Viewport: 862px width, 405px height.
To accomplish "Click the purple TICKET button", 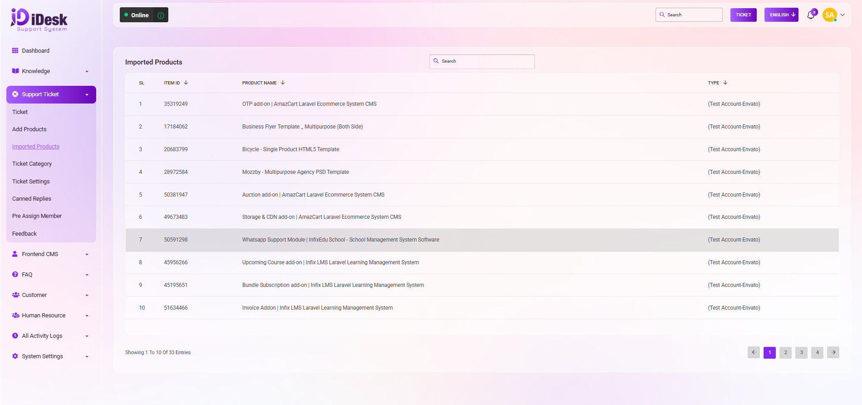I will point(743,15).
